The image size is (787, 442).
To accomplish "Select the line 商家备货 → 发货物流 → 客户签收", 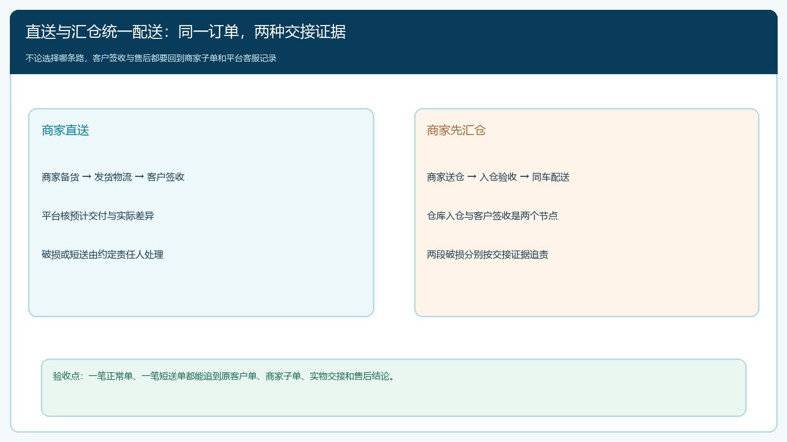I will [x=113, y=177].
